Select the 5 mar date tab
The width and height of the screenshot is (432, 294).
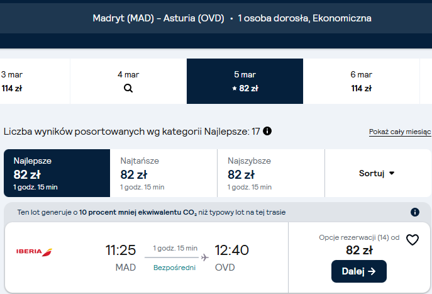click(245, 81)
